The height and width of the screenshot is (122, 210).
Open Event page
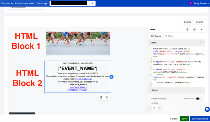click(x=42, y=3)
